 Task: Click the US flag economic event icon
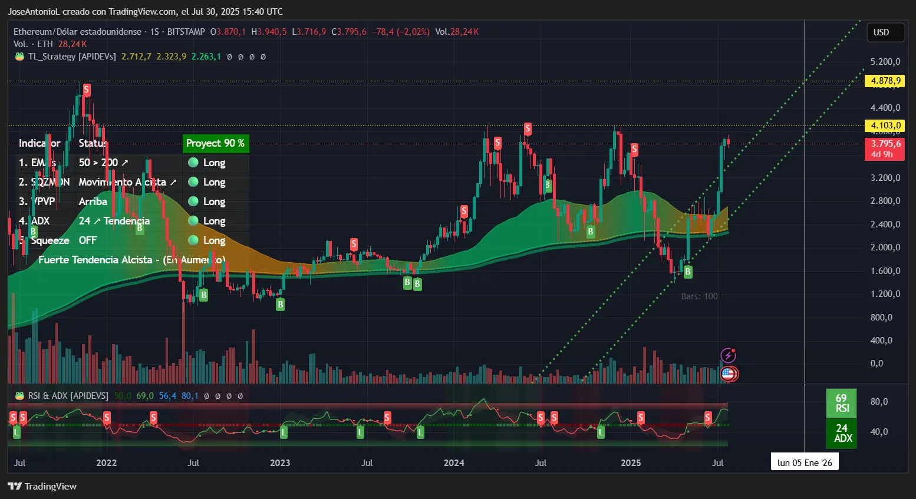click(x=729, y=373)
